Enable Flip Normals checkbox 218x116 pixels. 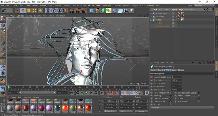[199, 101]
